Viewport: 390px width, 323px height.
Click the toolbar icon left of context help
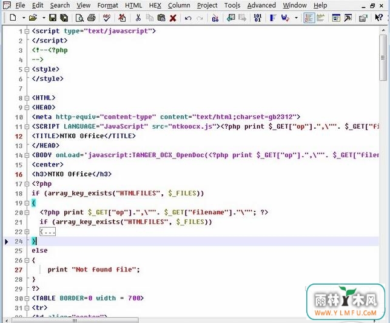(363, 18)
